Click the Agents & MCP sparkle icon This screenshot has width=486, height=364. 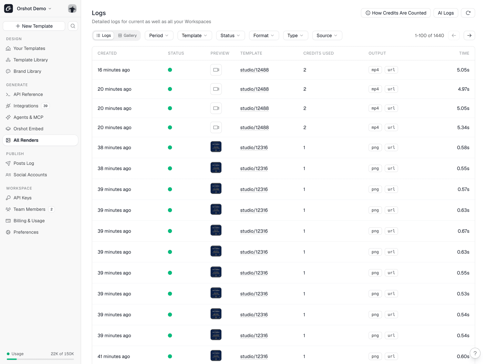(x=8, y=117)
